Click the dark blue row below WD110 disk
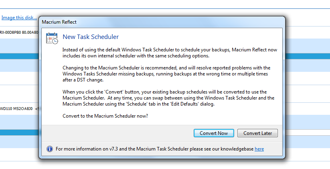Image resolution: width=330 pixels, height=169 pixels. click(x=19, y=132)
